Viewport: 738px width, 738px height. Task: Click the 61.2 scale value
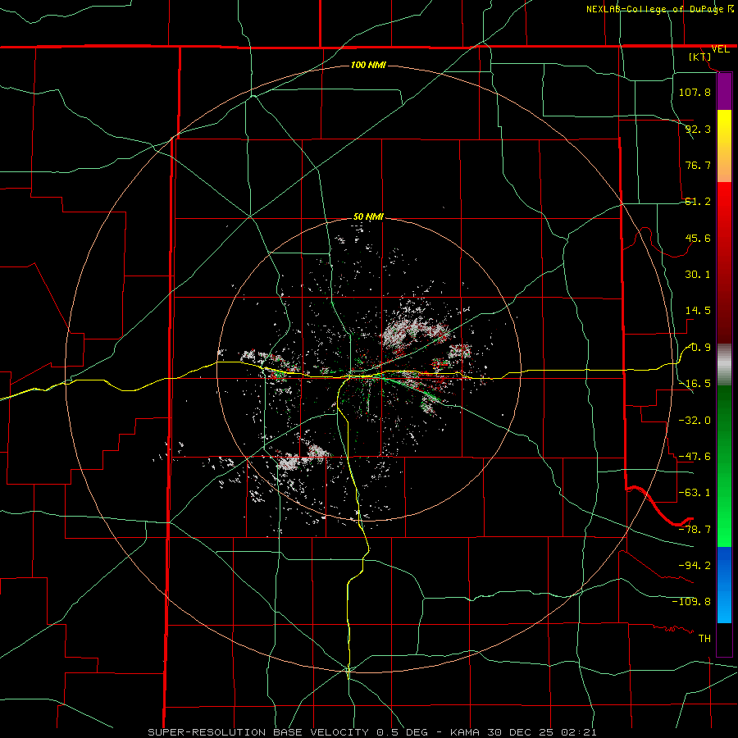pyautogui.click(x=698, y=202)
